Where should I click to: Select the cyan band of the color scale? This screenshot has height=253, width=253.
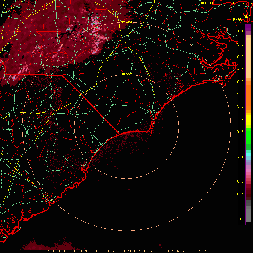248,155
